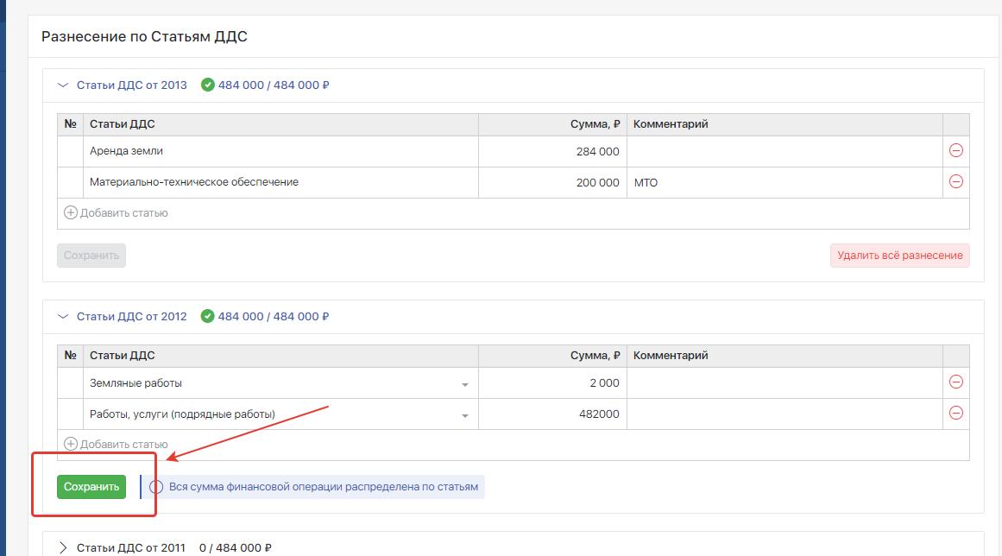The height and width of the screenshot is (556, 1002).
Task: Click the disabled gray Сохранить button
Action: 91,256
